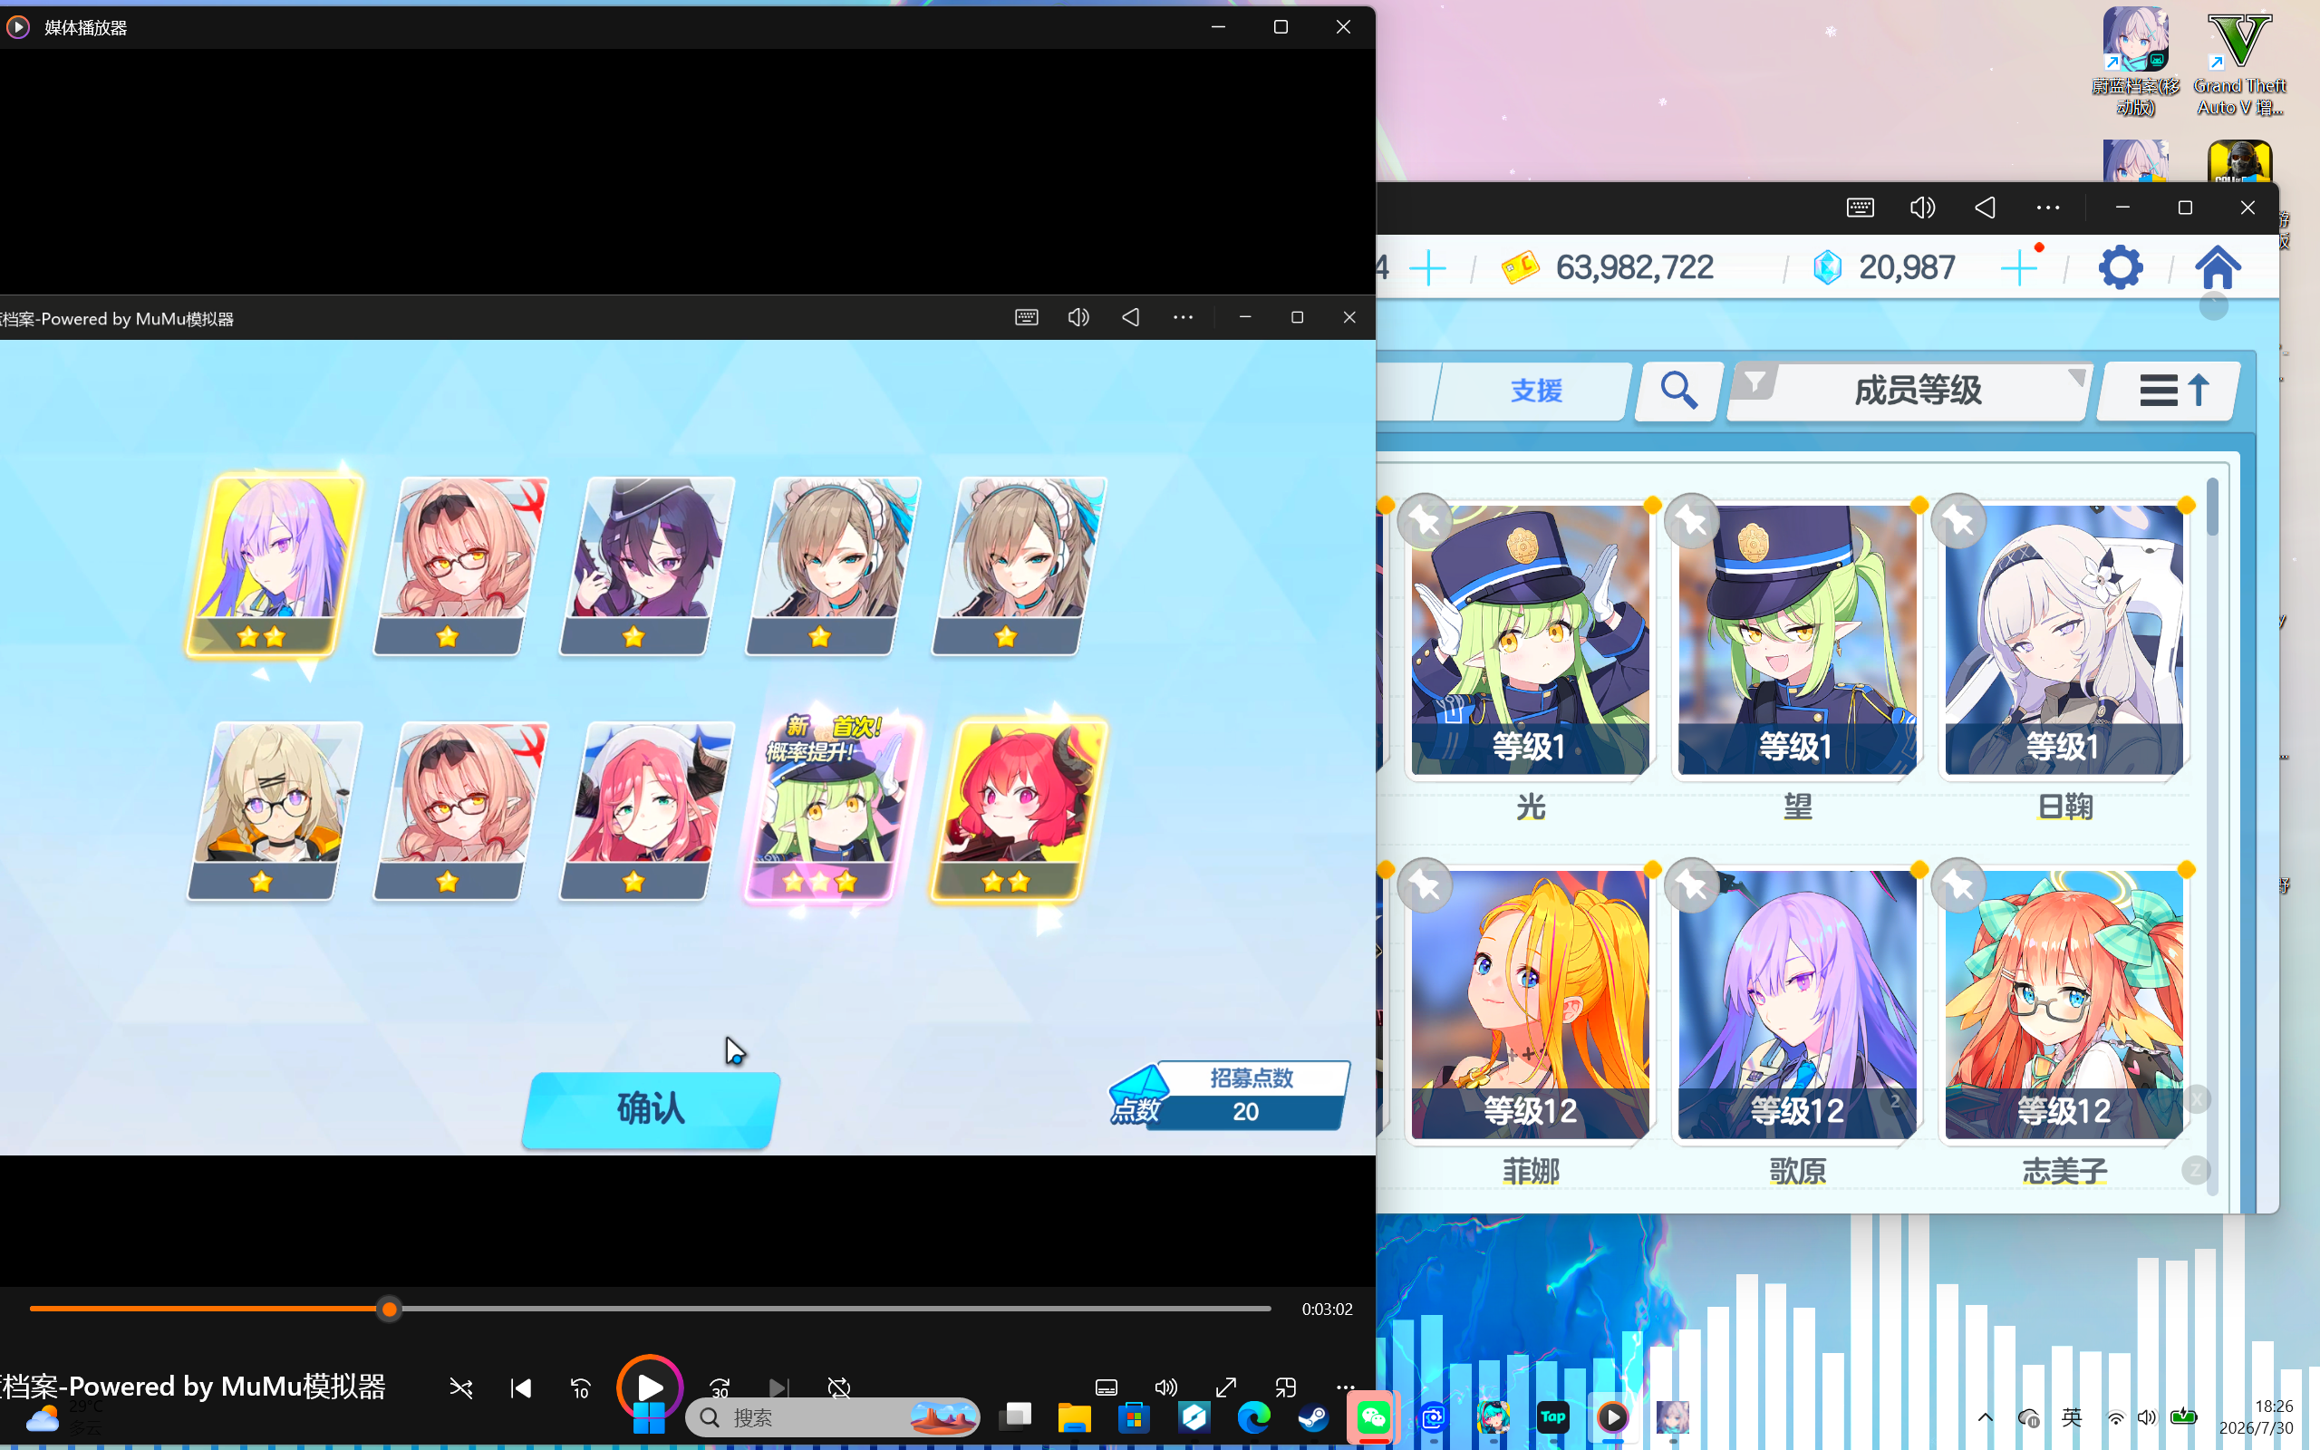Click the back triangle in MuMu emulator titlebar

click(1986, 208)
